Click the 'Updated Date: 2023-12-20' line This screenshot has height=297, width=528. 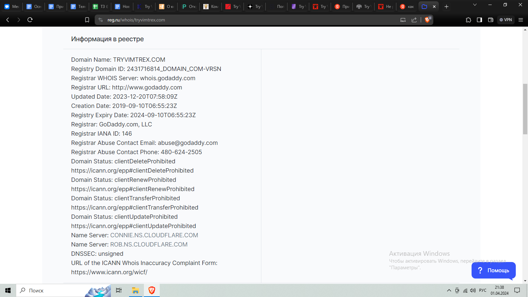point(124,97)
